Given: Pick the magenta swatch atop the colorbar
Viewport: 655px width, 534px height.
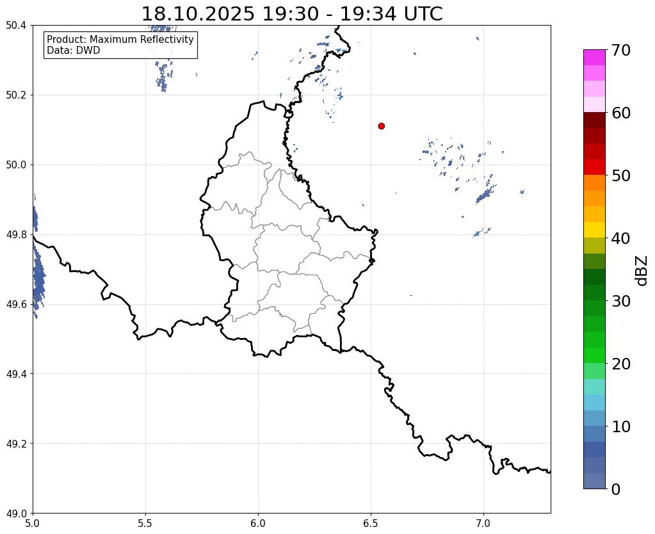Looking at the screenshot, I should coord(594,58).
